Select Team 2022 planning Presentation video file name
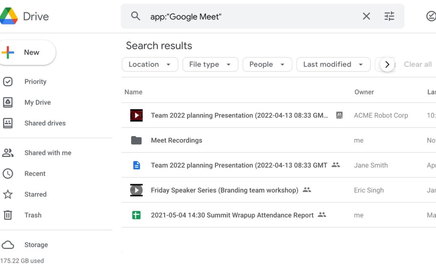The height and width of the screenshot is (272, 436). 239,116
